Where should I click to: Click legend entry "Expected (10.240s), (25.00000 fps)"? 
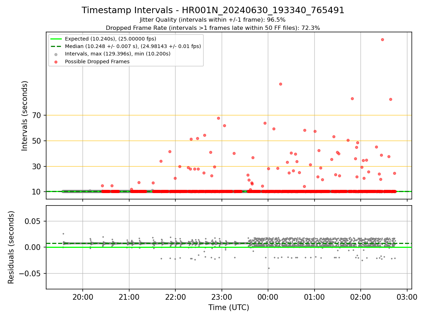coord(110,39)
